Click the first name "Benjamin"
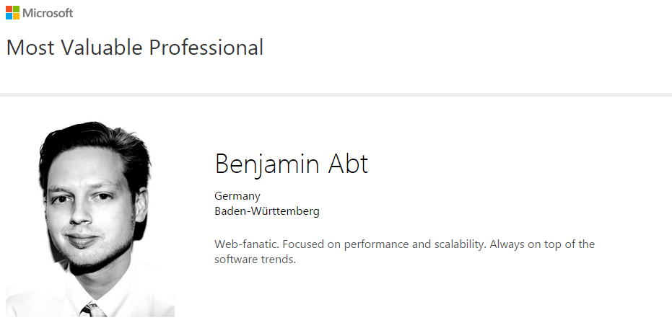Viewport: 672px width, 328px height. coord(267,164)
